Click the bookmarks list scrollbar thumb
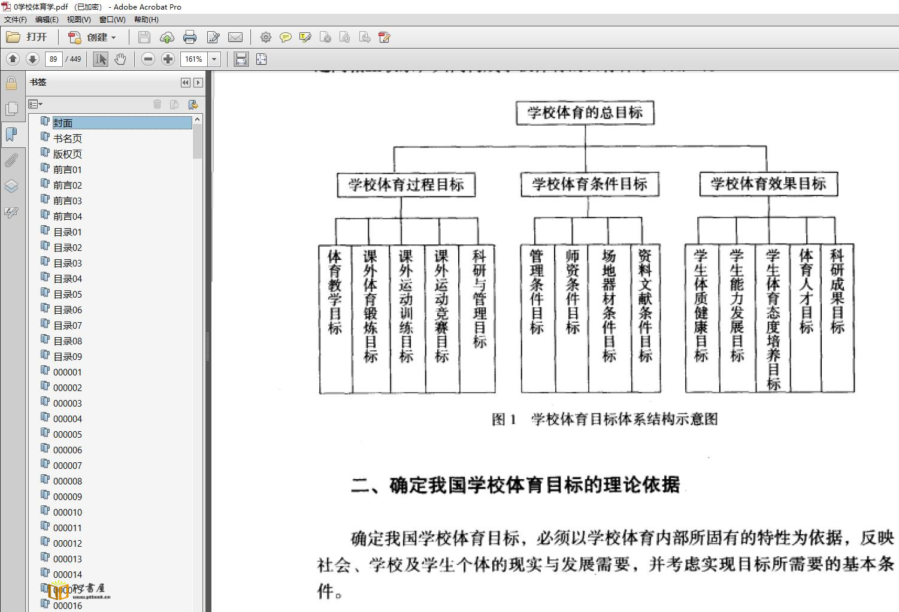 [x=198, y=141]
